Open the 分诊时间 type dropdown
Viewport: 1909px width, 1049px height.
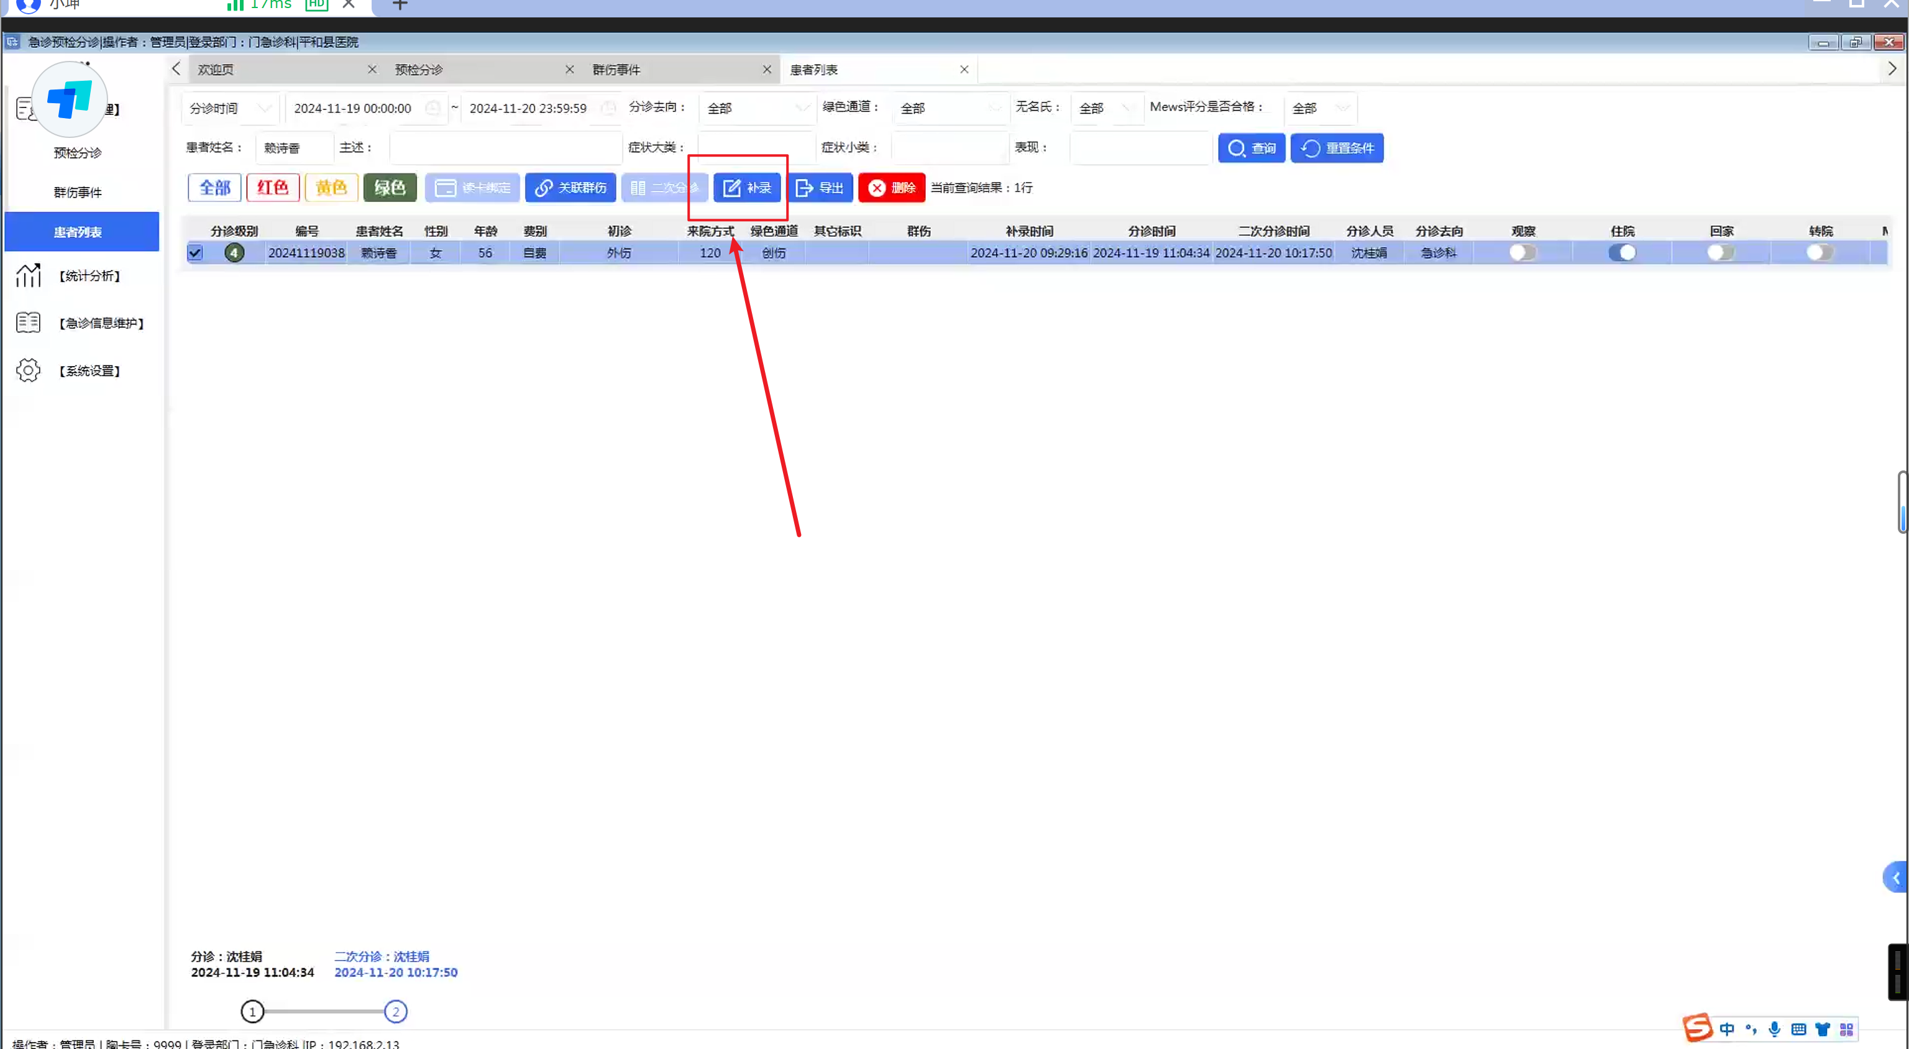coord(231,108)
